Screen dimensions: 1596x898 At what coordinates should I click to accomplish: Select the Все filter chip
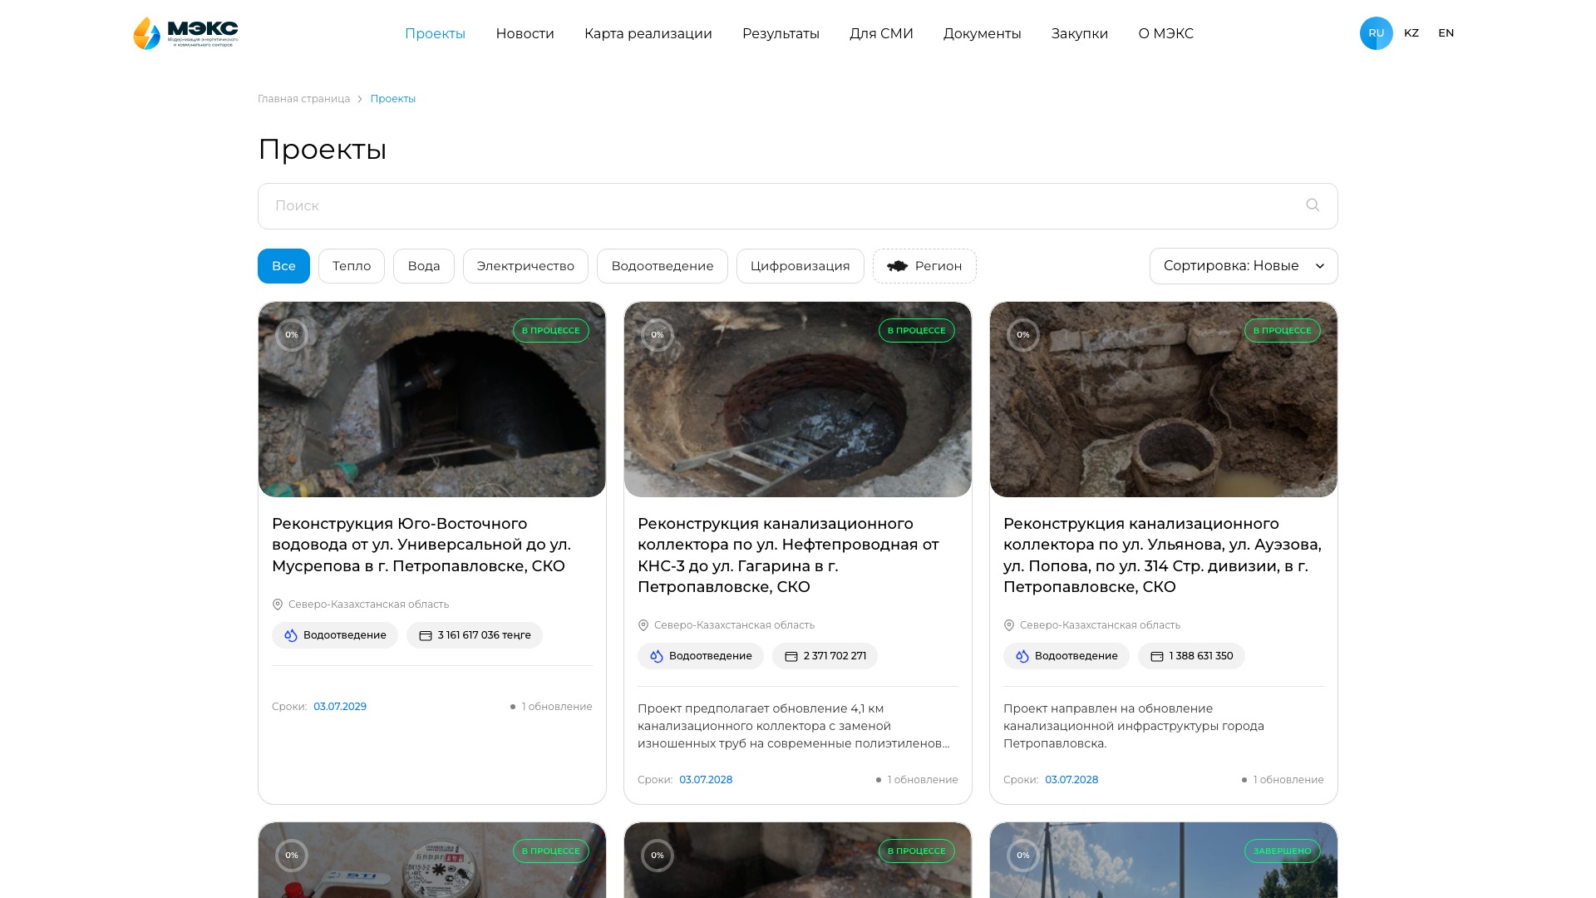(283, 266)
